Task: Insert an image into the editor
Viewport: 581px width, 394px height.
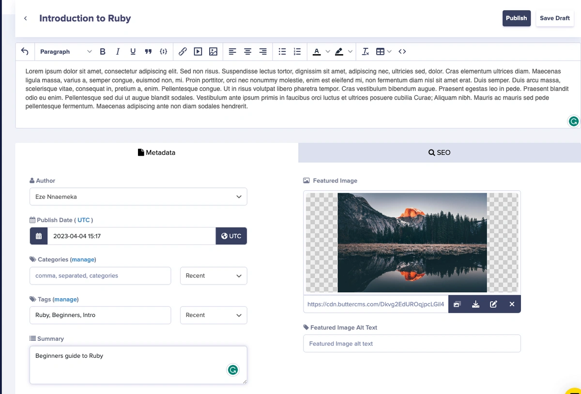Action: tap(213, 51)
